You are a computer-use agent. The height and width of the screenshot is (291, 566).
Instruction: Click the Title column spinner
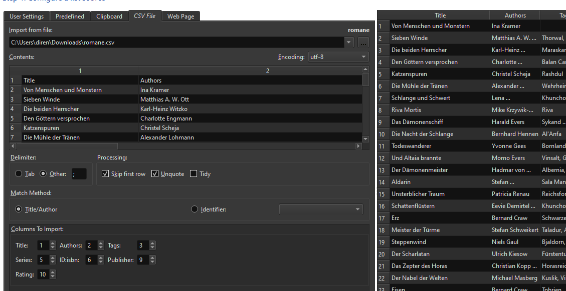[47, 245]
